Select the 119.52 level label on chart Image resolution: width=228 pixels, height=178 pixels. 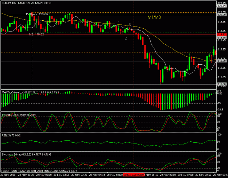36,34
